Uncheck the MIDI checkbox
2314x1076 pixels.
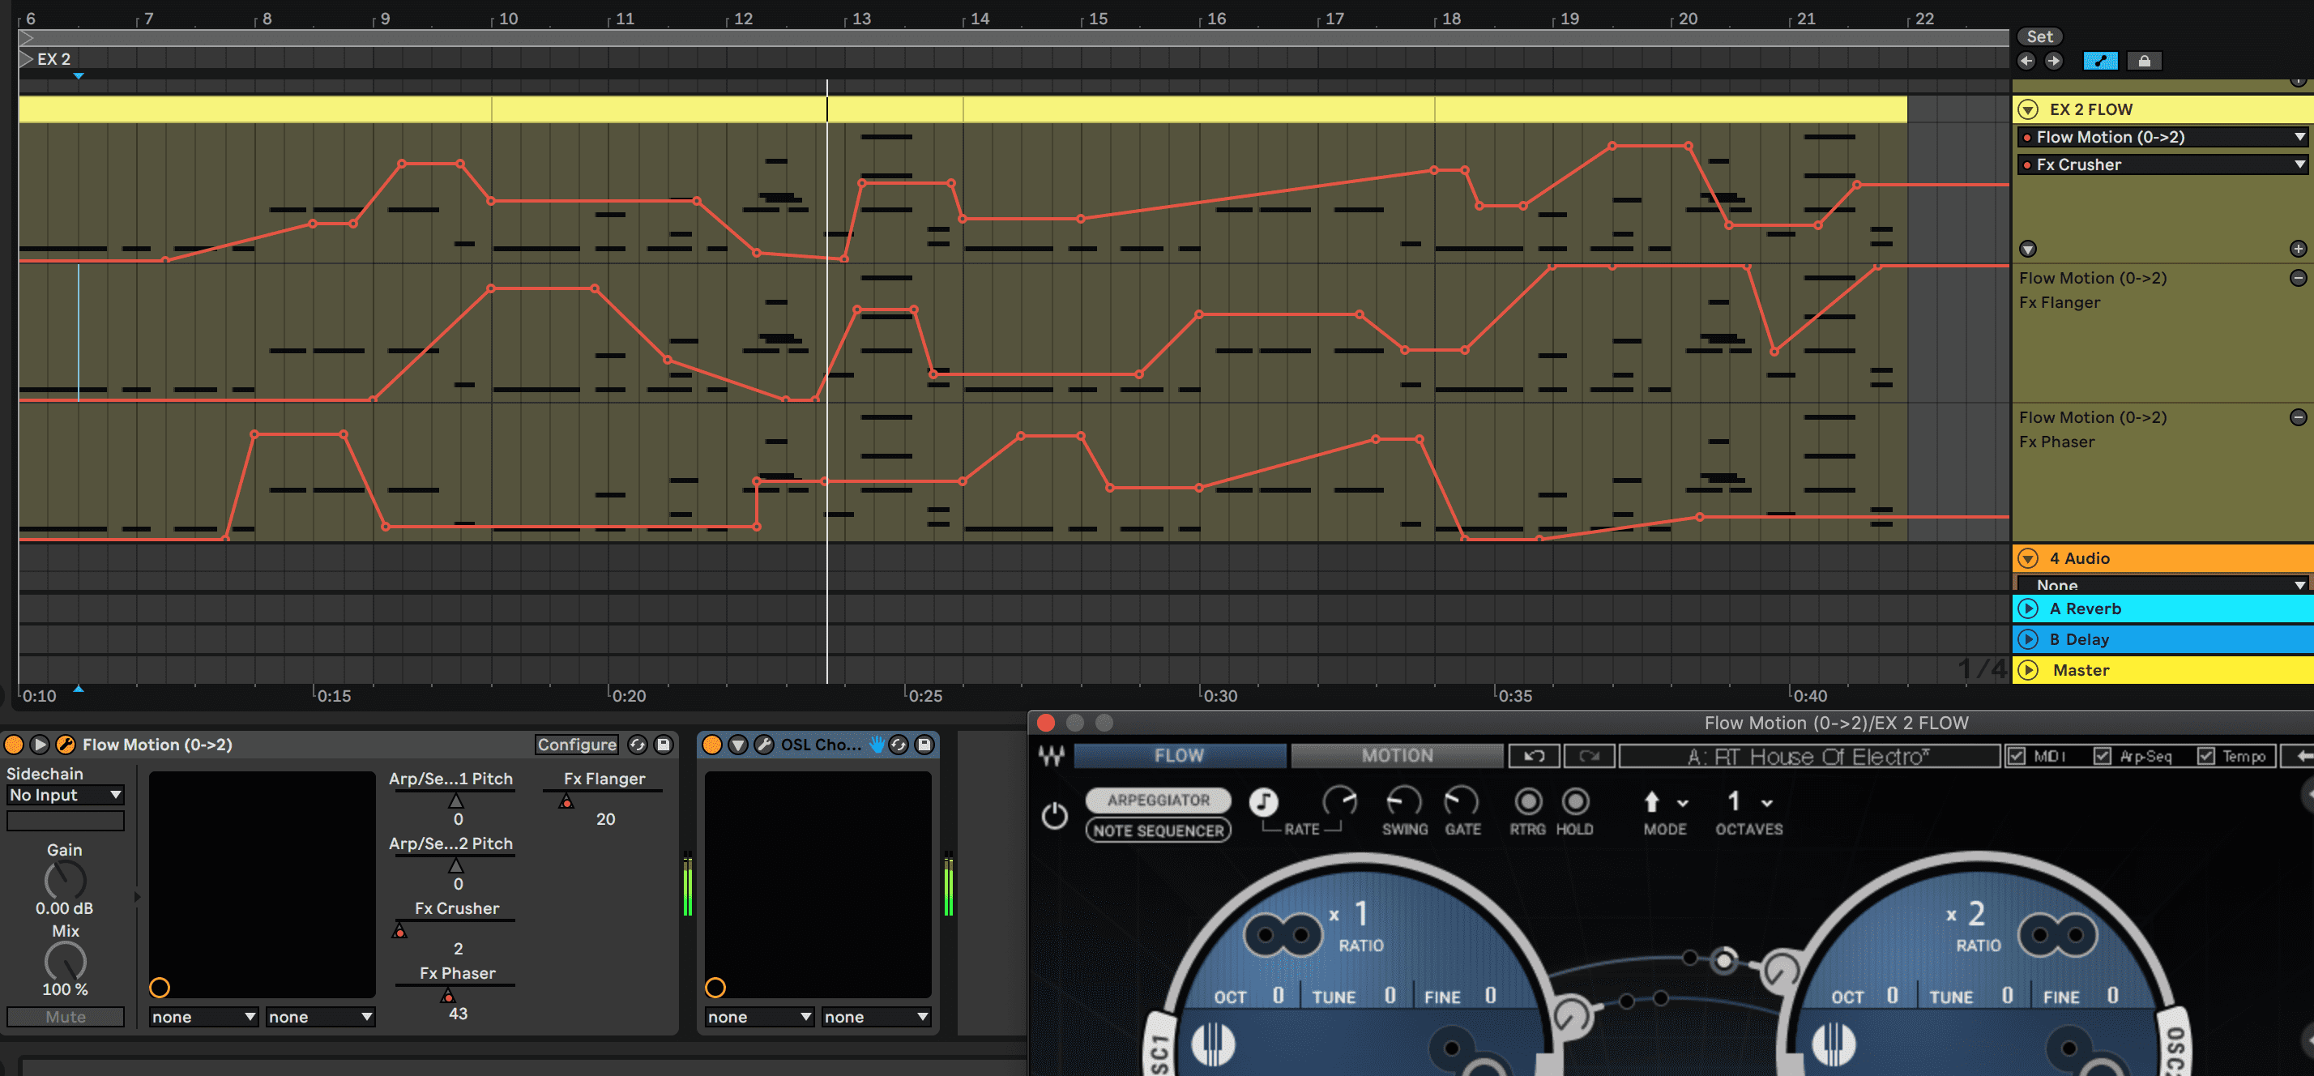2017,756
